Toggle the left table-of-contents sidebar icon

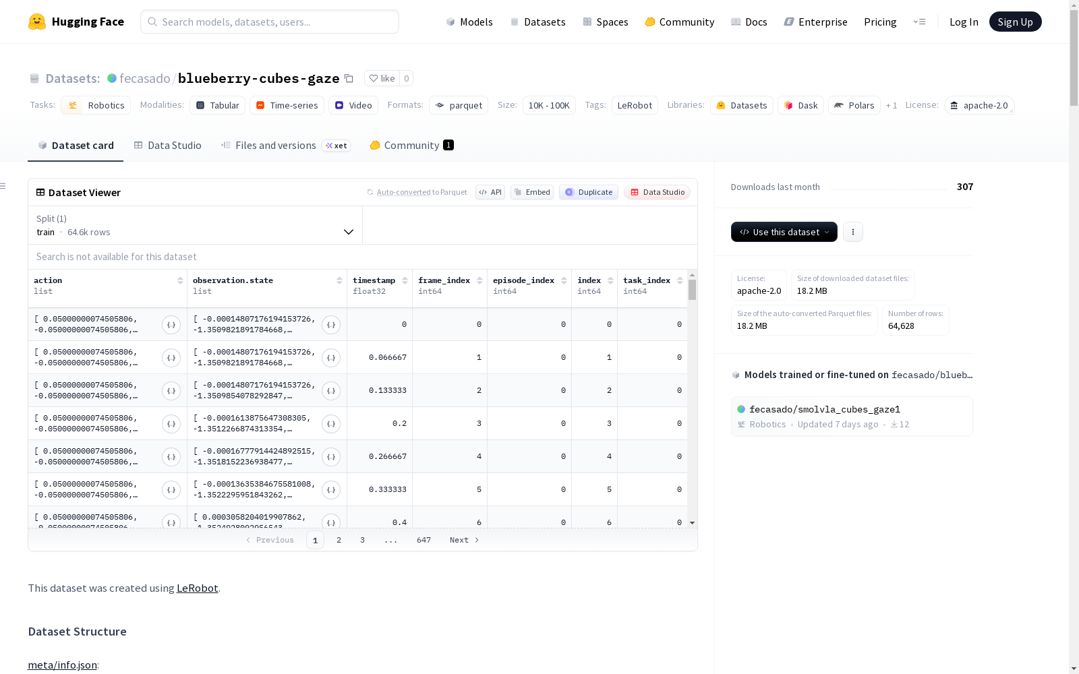[x=3, y=186]
